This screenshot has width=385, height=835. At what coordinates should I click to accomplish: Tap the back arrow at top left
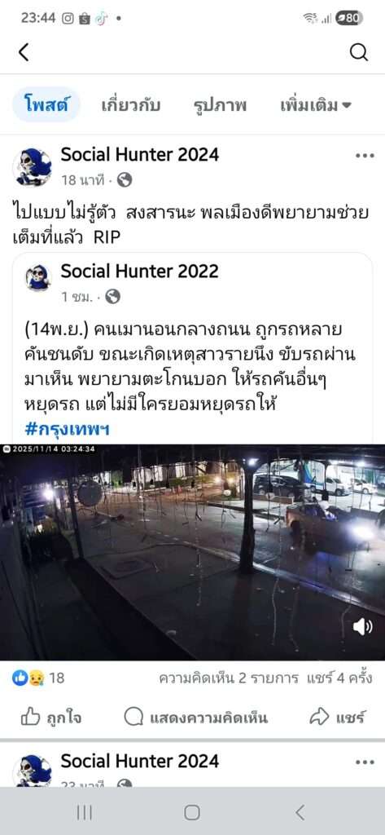(24, 52)
